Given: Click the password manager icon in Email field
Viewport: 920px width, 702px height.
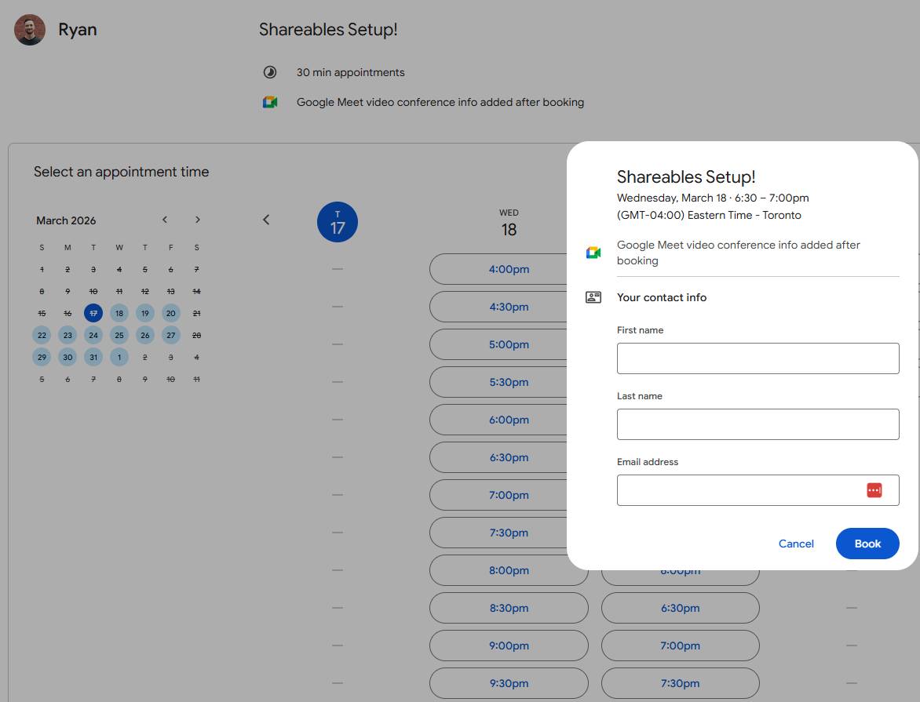Looking at the screenshot, I should click(x=874, y=490).
